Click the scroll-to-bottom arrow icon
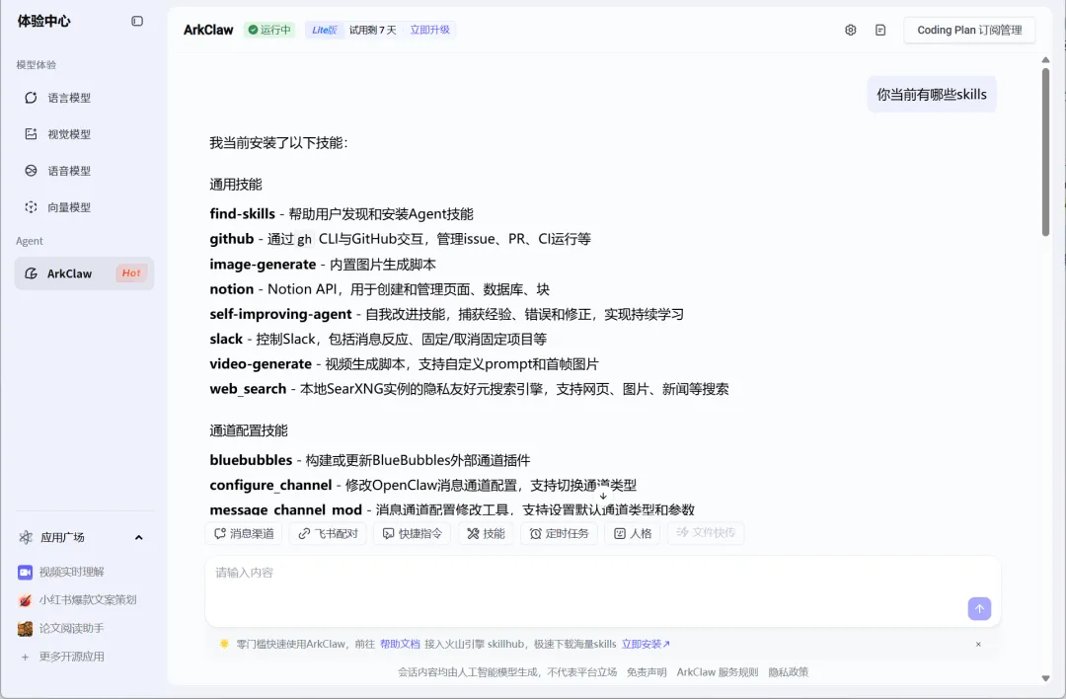Viewport: 1066px width, 699px height. click(603, 496)
